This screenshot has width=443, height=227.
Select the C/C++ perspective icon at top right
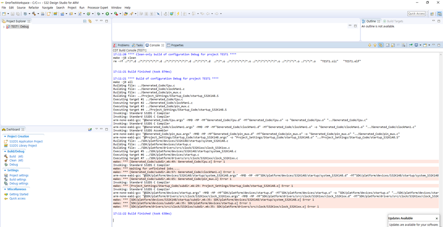click(439, 14)
